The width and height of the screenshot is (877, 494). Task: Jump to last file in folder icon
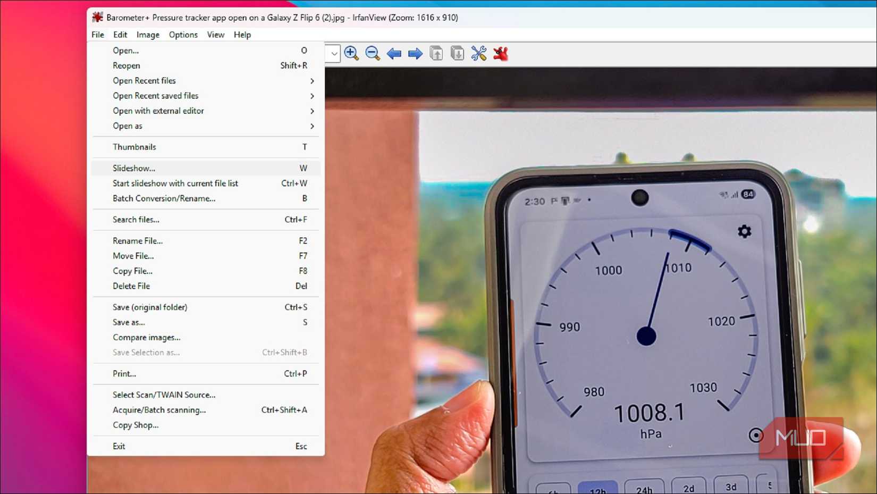point(457,53)
